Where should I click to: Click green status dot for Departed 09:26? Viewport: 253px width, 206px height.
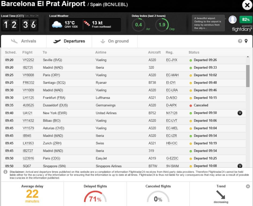tap(190, 60)
